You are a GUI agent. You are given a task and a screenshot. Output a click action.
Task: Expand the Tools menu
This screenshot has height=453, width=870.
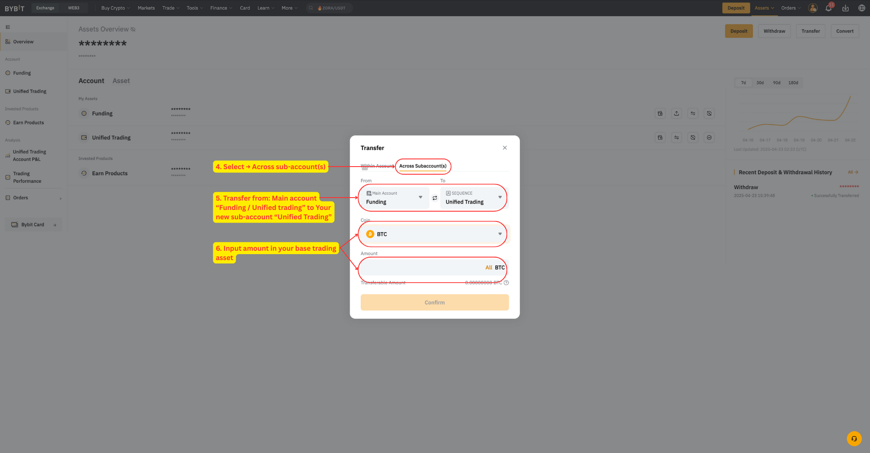[195, 8]
